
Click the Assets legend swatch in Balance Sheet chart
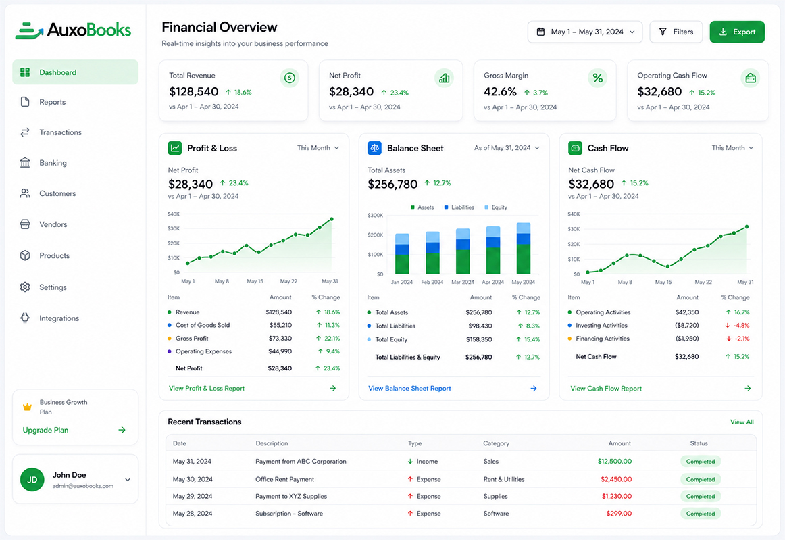[x=413, y=207]
